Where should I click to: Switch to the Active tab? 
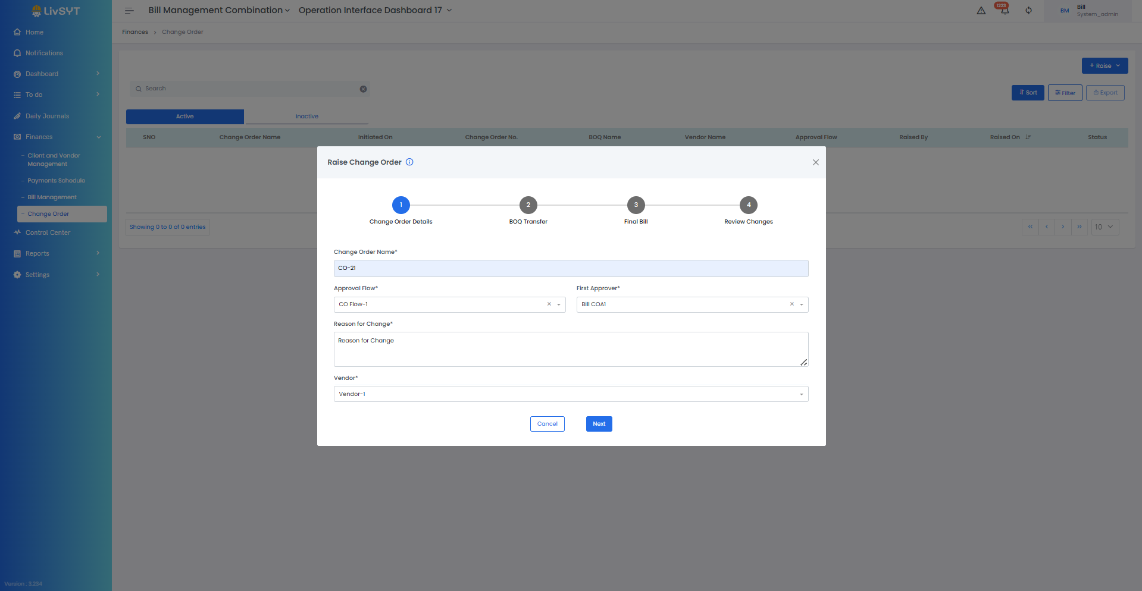(185, 117)
